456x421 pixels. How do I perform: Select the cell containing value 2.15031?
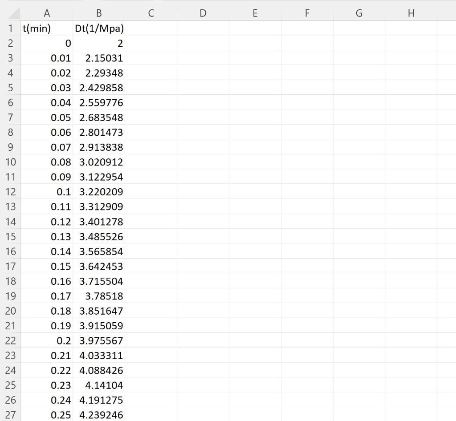pos(99,58)
